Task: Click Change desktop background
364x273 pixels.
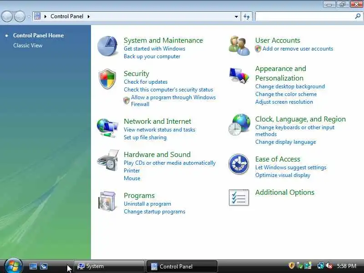Action: coord(290,86)
